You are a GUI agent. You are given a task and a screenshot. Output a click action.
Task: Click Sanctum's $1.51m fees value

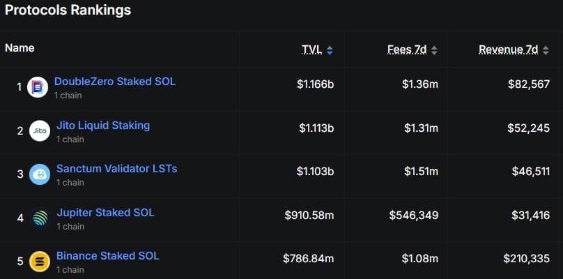(421, 172)
